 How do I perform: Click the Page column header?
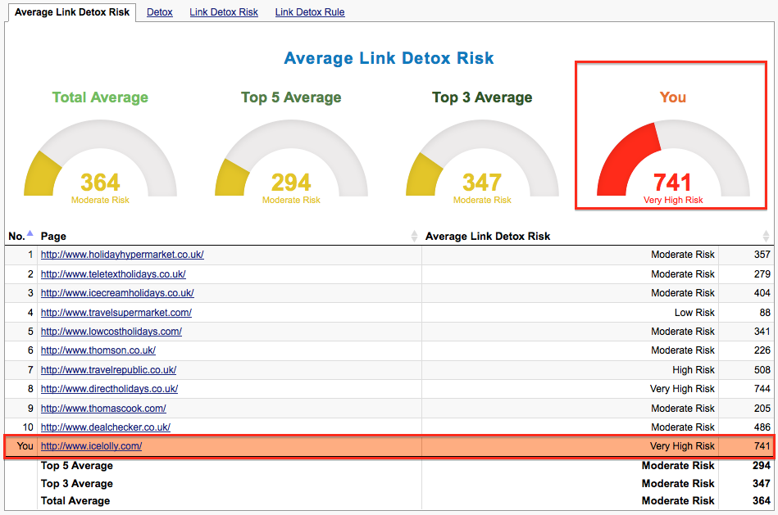(x=53, y=237)
